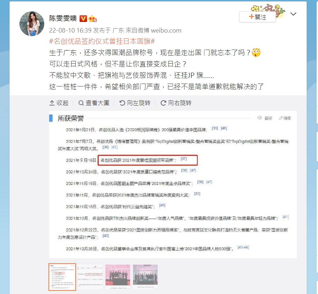Click the orange V verified badge
Viewport: 318px width, 294px height.
pyautogui.click(x=83, y=19)
